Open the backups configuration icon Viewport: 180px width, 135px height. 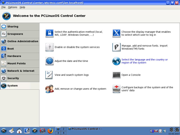click(116, 89)
